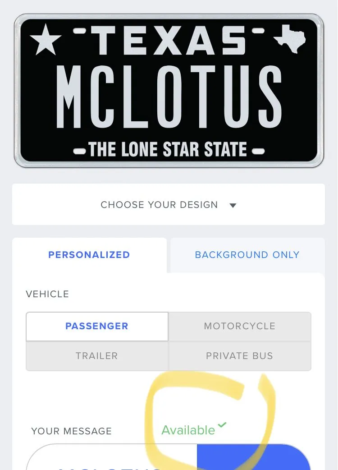338x470 pixels.
Task: Select Motorcycle vehicle type
Action: pyautogui.click(x=239, y=326)
